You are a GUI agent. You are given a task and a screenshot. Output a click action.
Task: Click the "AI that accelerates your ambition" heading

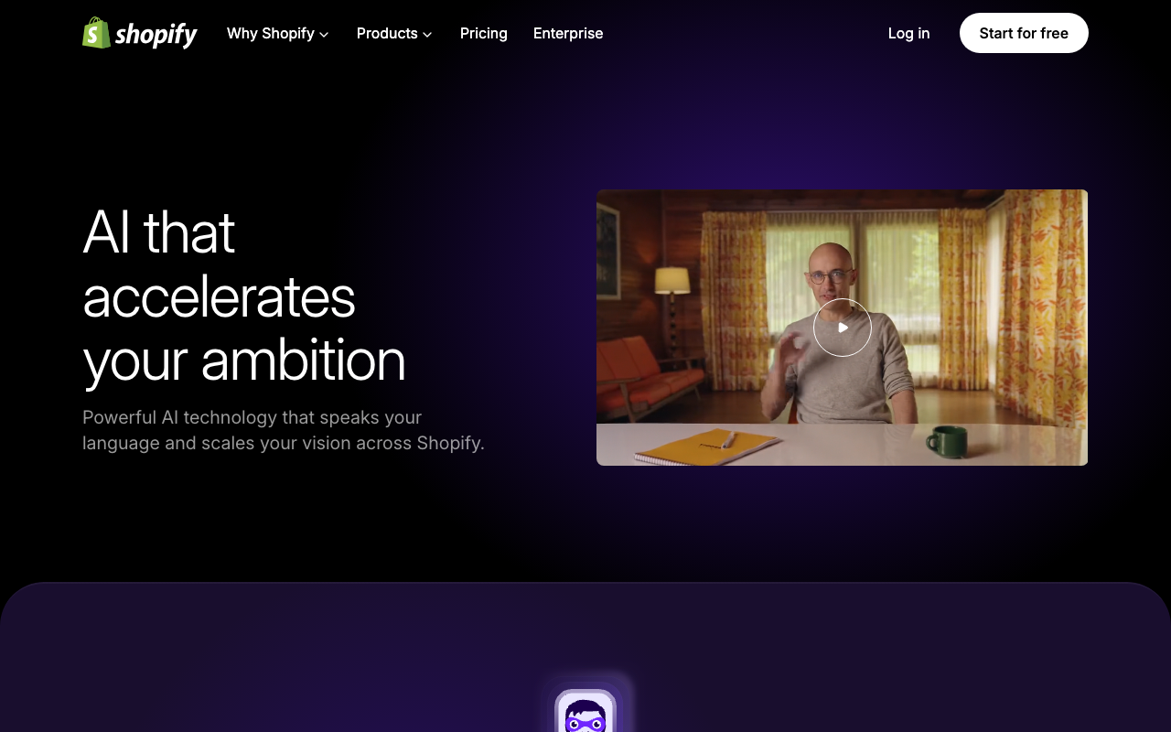[x=244, y=296]
